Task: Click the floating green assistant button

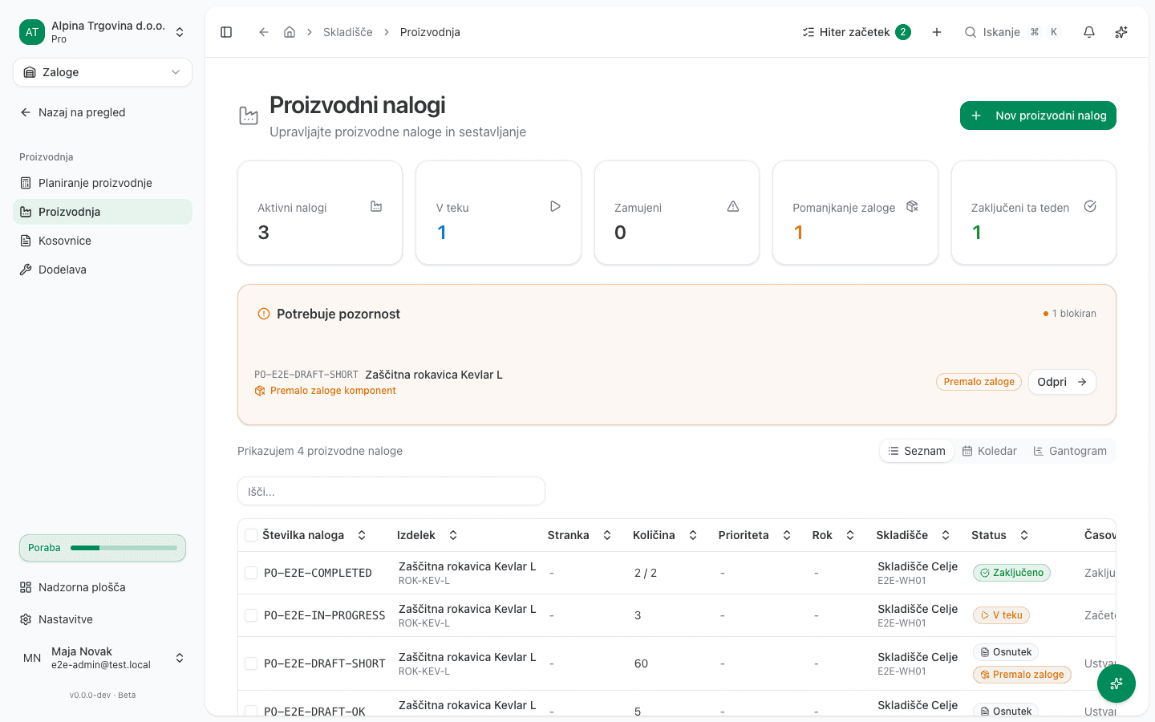Action: tap(1116, 683)
